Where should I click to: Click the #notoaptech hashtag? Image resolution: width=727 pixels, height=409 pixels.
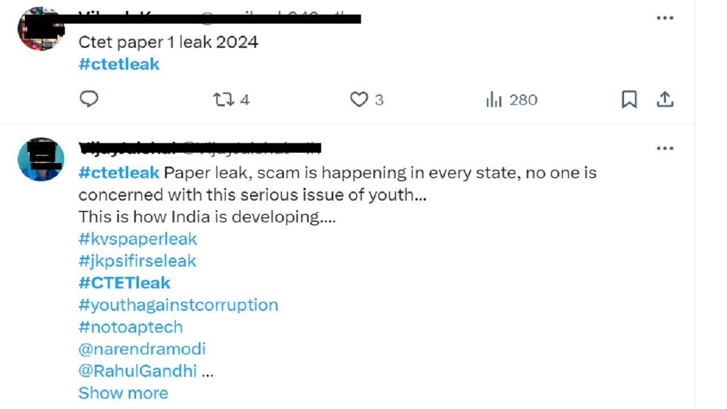click(x=130, y=327)
